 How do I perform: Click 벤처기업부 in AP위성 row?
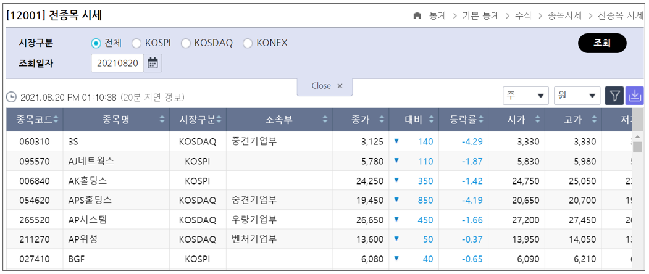[254, 239]
